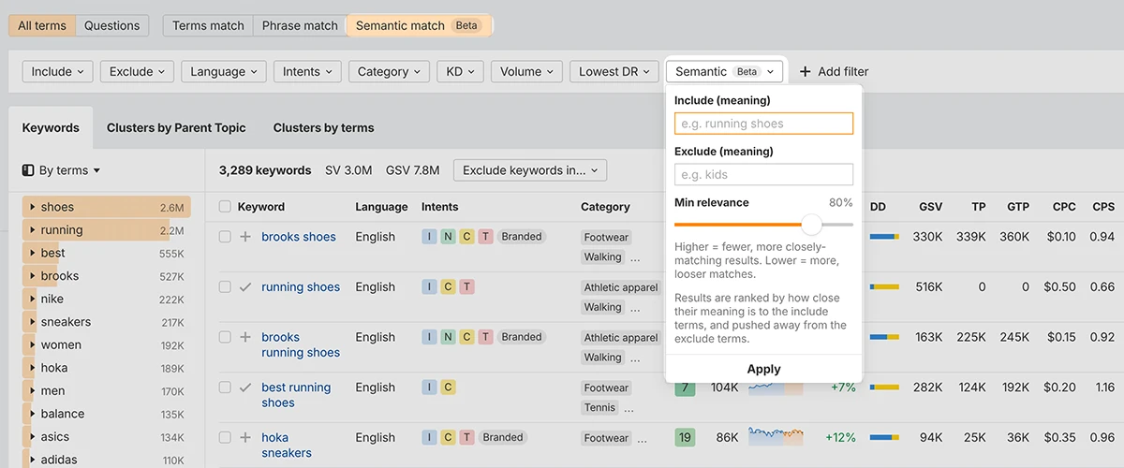Screen dimensions: 1124x468
Task: Select Semantic match Beta mode
Action: 418,25
